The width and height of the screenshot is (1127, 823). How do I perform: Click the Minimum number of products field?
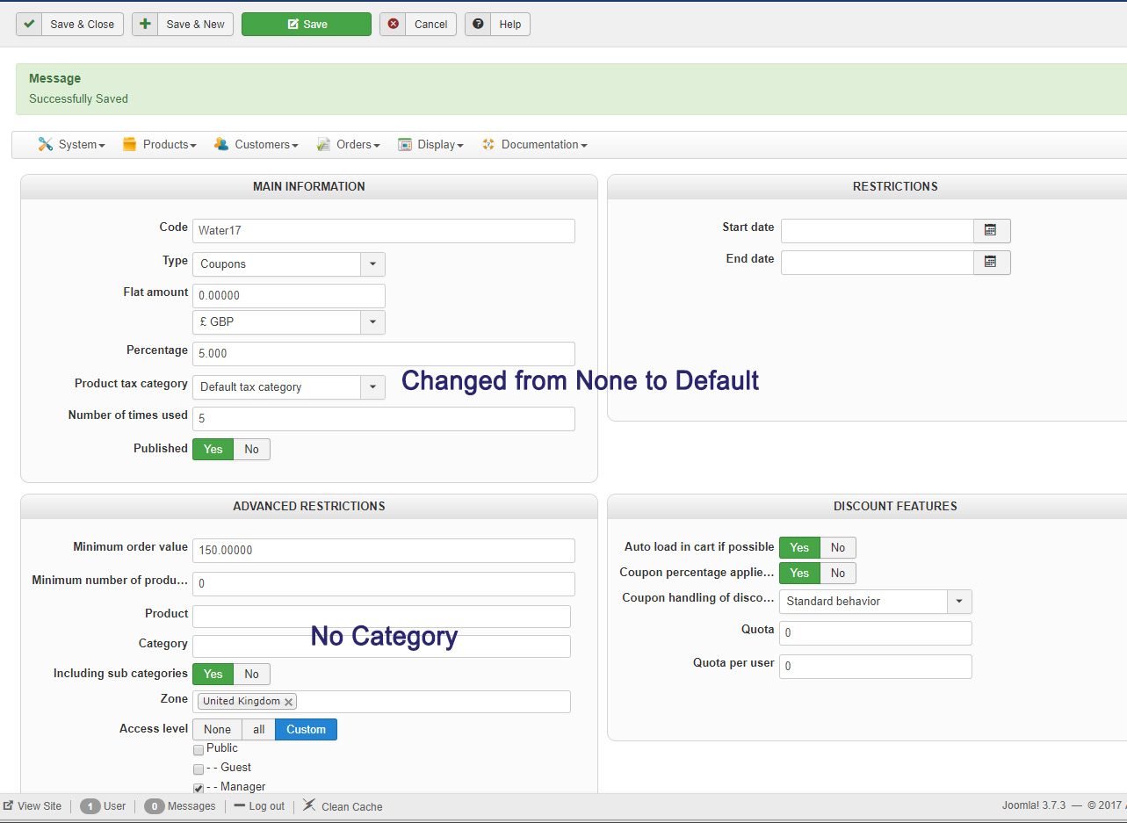coord(384,583)
